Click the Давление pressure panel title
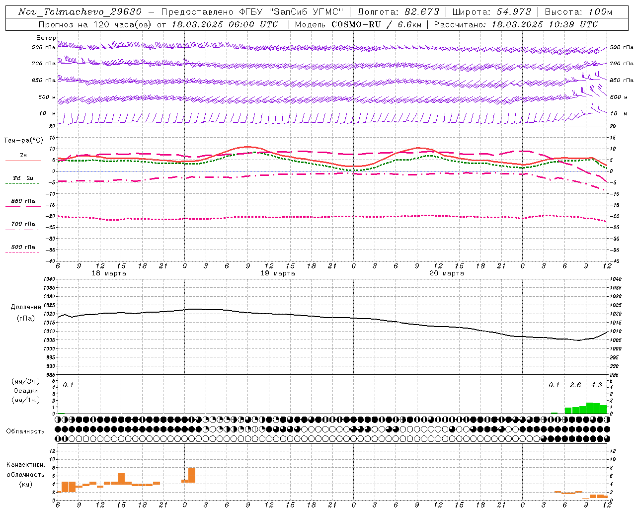Image resolution: width=636 pixels, height=509 pixels. [x=26, y=307]
